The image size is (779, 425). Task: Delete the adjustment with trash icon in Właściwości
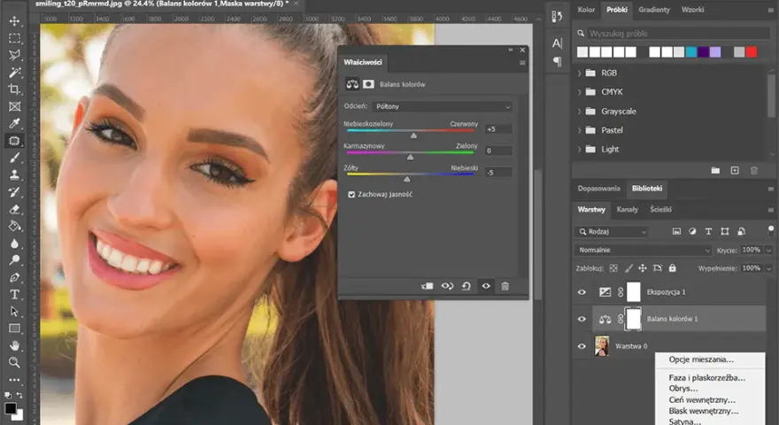click(x=505, y=286)
